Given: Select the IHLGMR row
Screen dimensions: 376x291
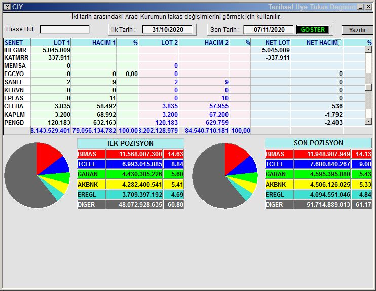Looking at the screenshot, I should click(x=184, y=50).
